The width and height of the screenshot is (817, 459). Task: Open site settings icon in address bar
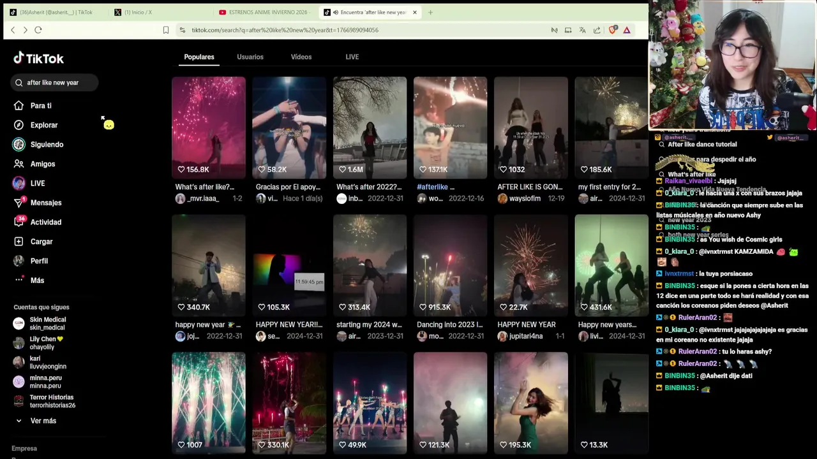pyautogui.click(x=183, y=30)
